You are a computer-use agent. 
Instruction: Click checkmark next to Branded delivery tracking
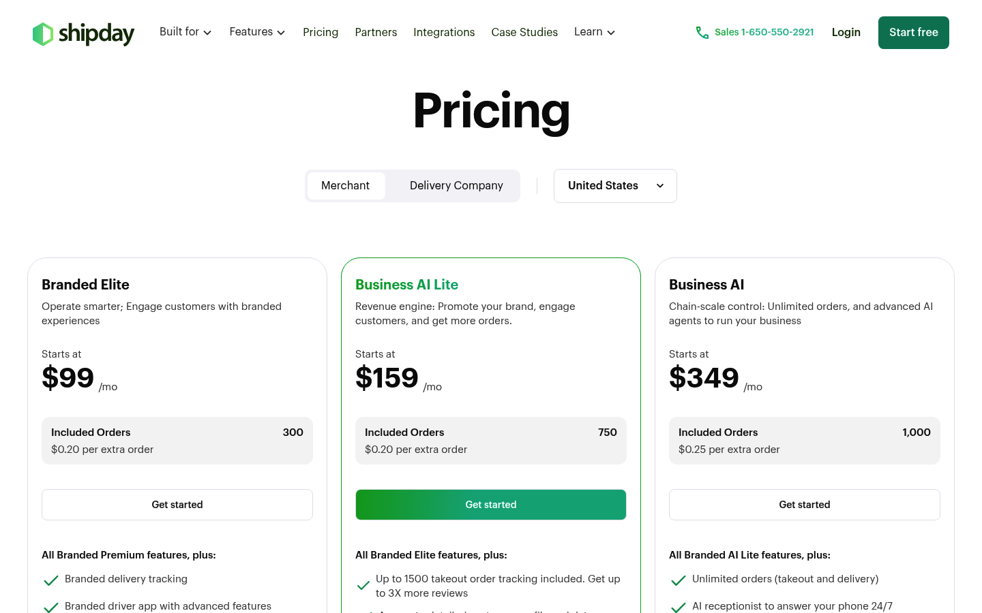tap(50, 580)
